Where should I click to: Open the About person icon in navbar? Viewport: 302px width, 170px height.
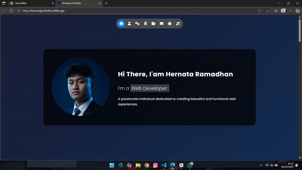[x=129, y=23]
